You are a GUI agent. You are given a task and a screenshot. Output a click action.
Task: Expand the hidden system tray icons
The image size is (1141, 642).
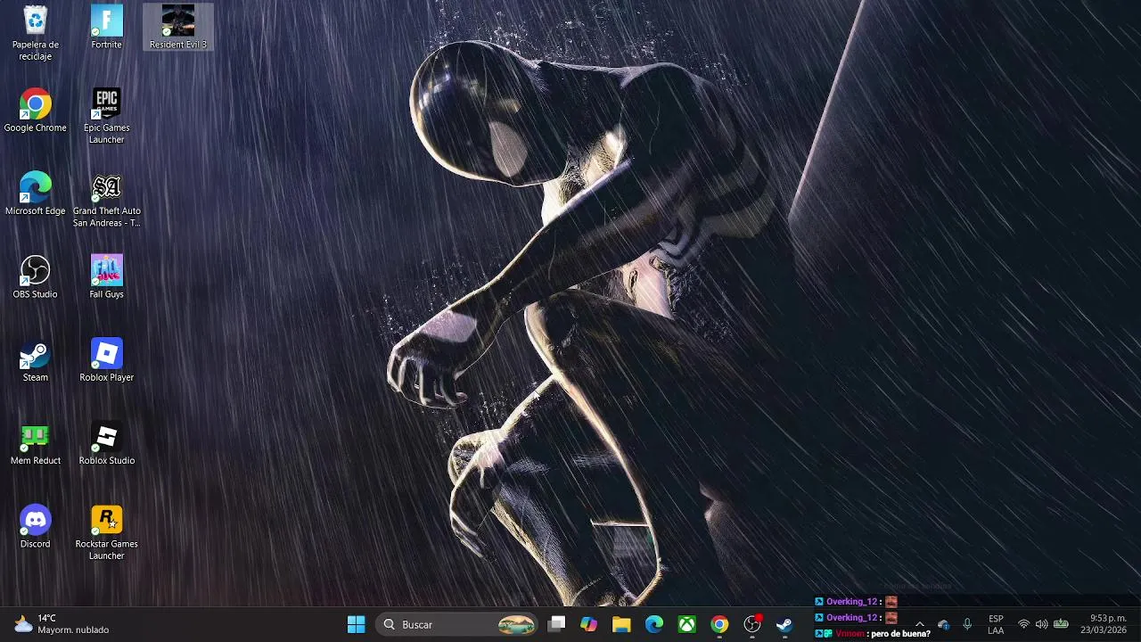(x=920, y=624)
